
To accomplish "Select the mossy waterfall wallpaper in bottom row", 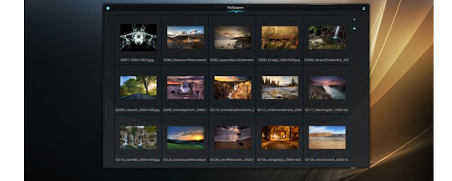I will 138,137.
